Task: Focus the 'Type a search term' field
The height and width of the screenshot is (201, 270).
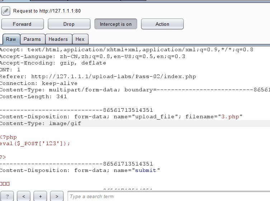Action: [x=169, y=196]
